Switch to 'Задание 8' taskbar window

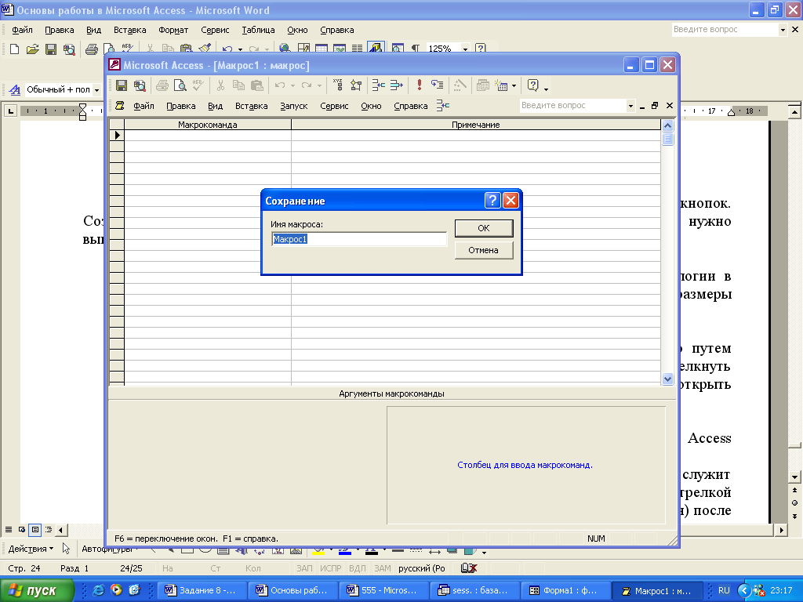coord(202,591)
